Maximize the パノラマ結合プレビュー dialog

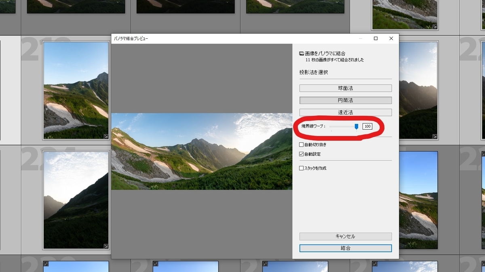(375, 38)
